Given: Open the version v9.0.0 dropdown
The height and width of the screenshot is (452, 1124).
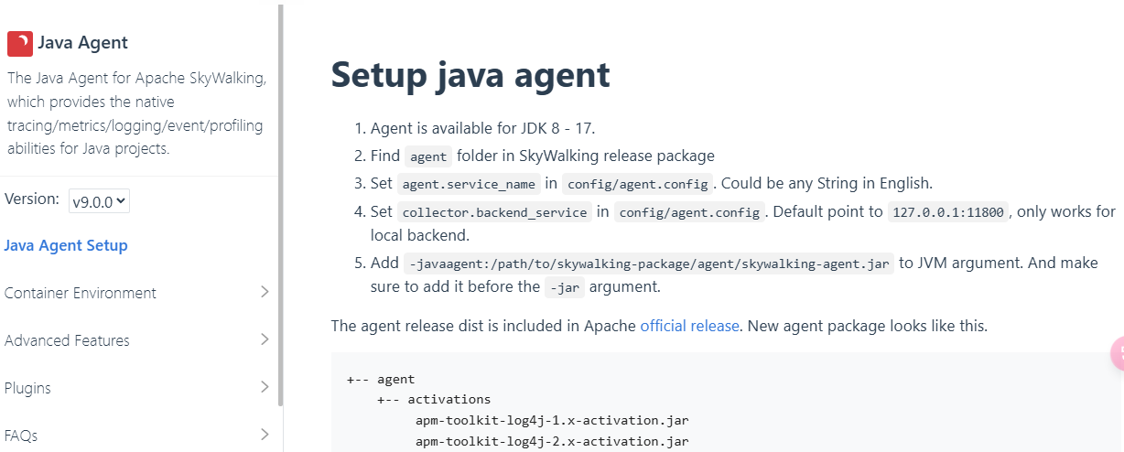Looking at the screenshot, I should coord(99,200).
